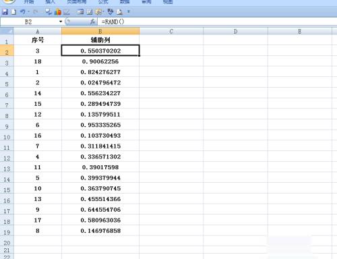
Task: Select row 1 header
Action: tap(7, 40)
